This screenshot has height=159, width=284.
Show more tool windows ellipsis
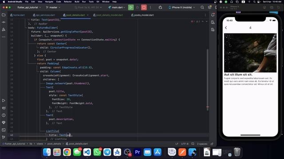coord(4,37)
